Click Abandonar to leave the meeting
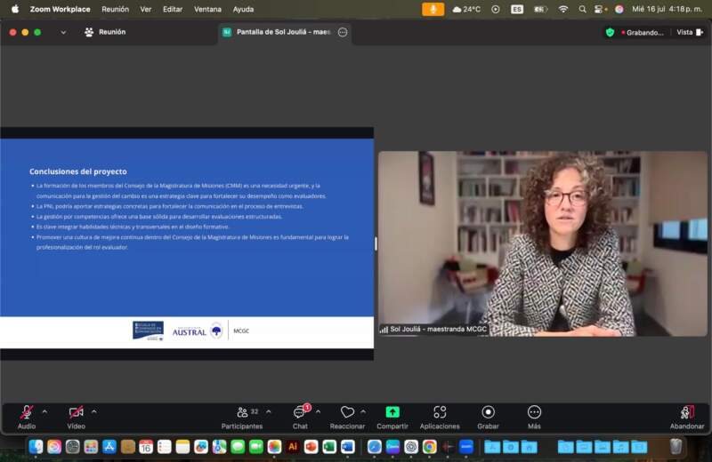712x462 pixels. 687,417
